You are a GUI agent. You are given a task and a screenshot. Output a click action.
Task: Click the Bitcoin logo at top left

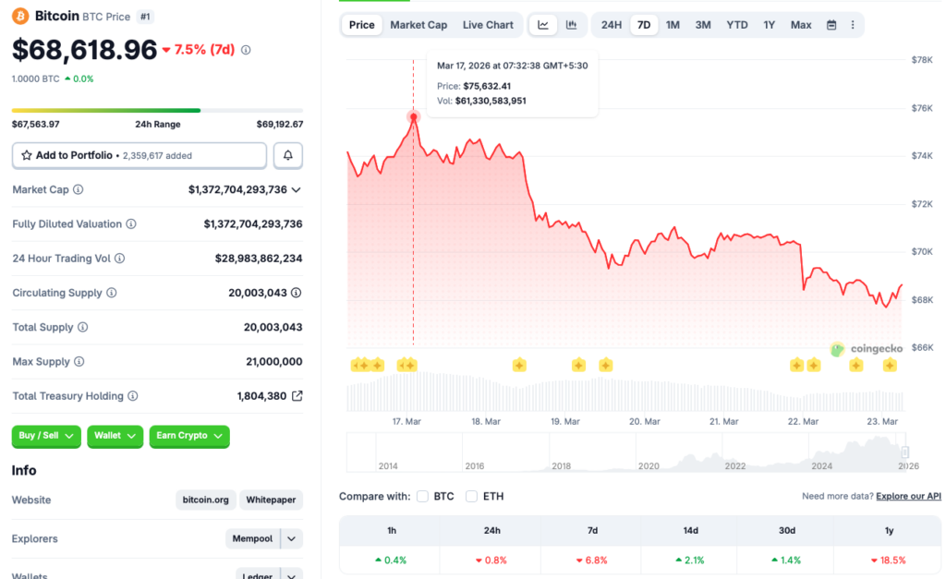tap(20, 16)
